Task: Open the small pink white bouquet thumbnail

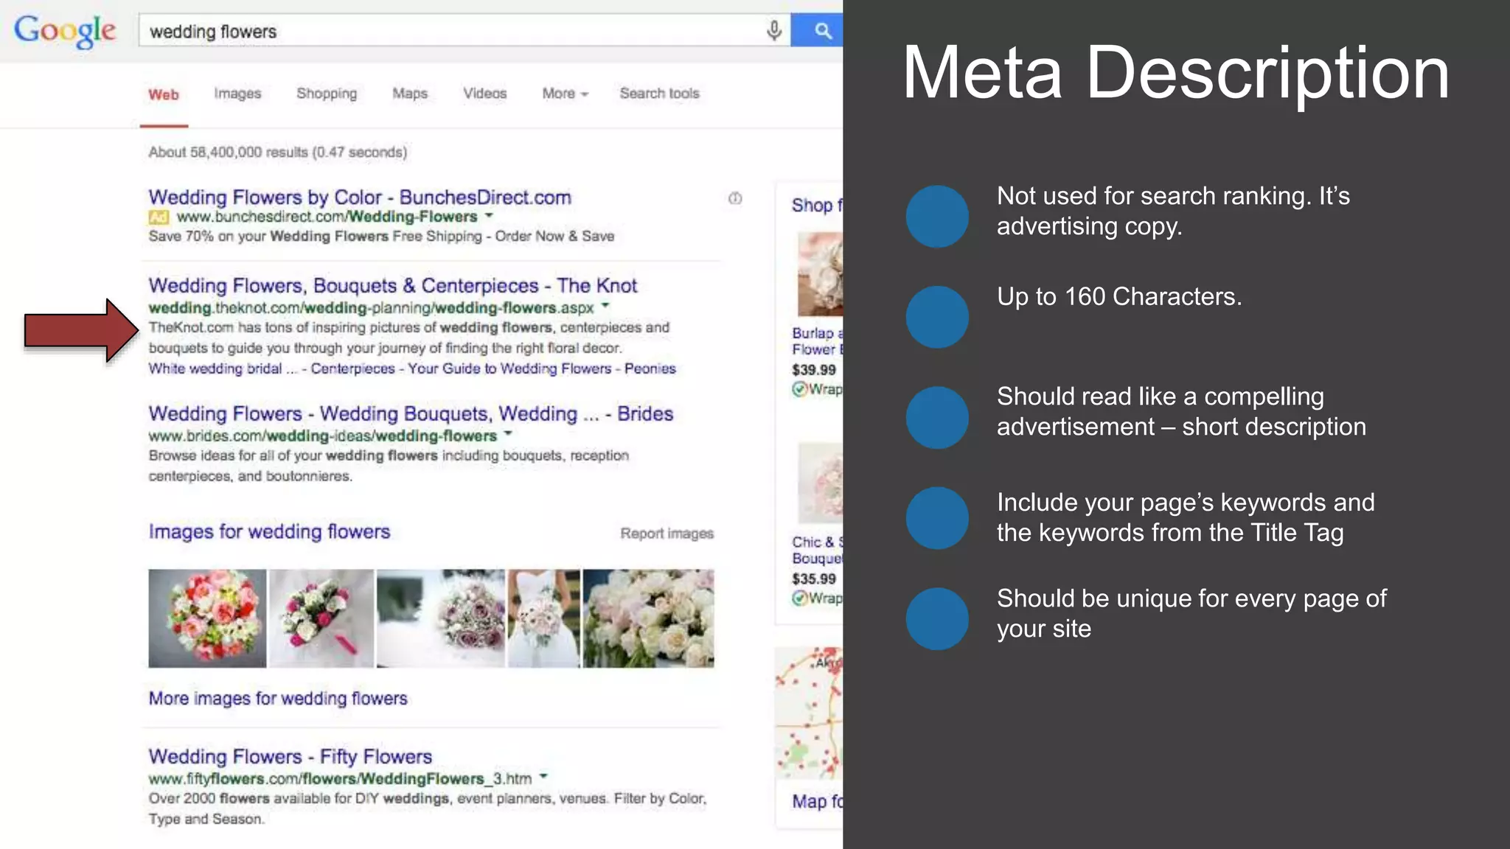Action: tap(321, 618)
